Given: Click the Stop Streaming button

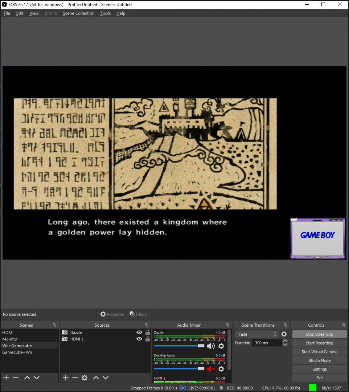Looking at the screenshot, I should tap(319, 334).
